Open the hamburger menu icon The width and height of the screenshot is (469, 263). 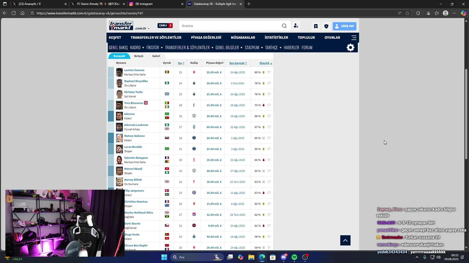[x=354, y=38]
